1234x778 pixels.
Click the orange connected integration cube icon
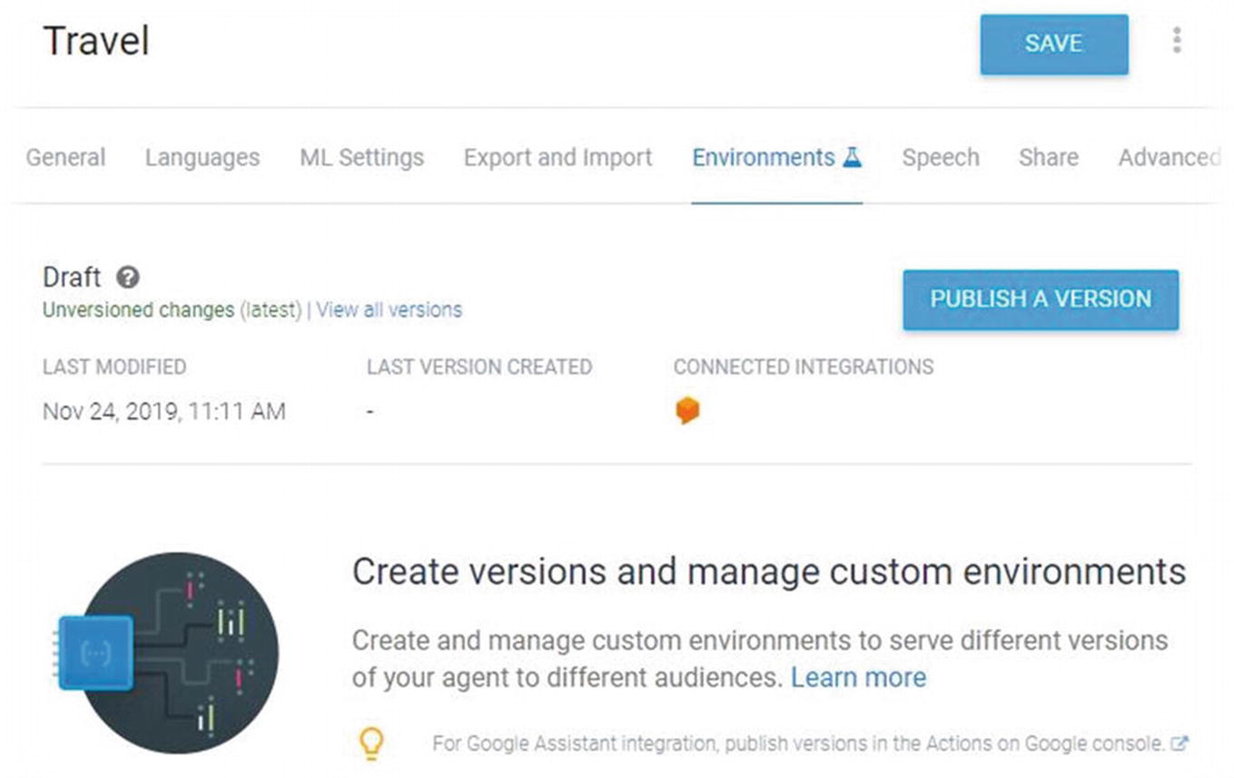click(687, 411)
